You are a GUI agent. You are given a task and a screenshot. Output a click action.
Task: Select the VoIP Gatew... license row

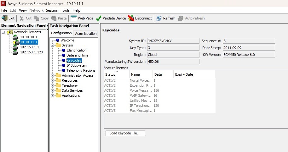160,95
